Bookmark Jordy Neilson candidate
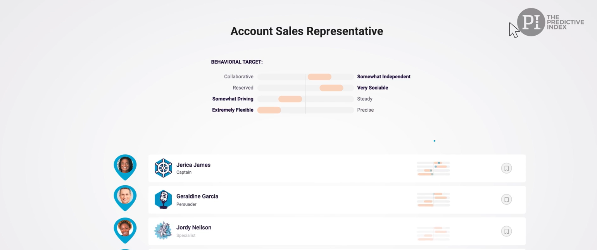597x250 pixels. [x=506, y=231]
